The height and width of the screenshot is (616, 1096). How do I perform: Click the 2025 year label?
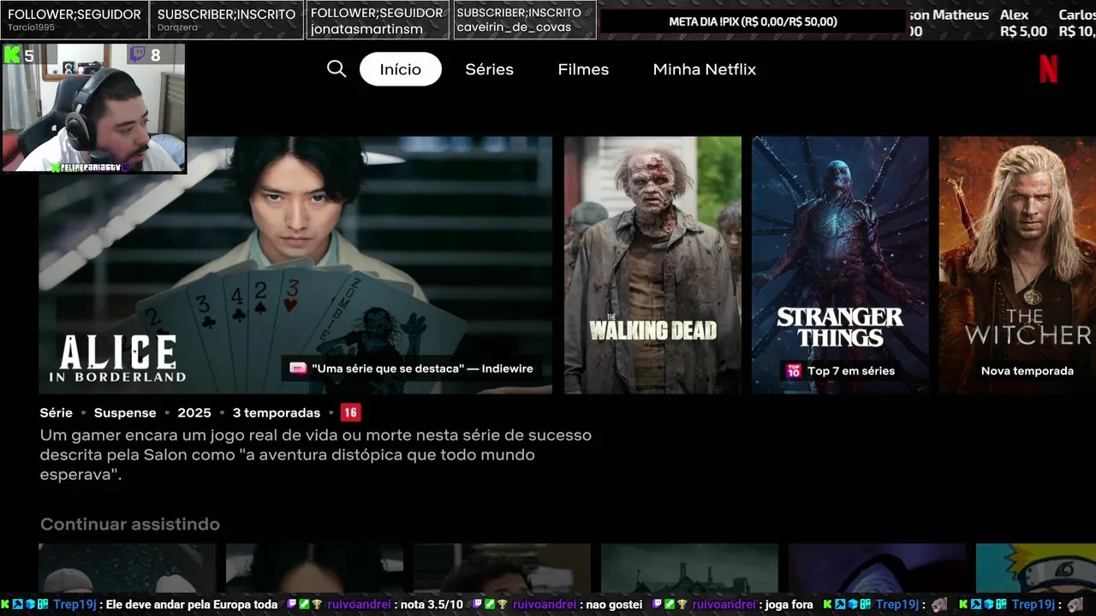pyautogui.click(x=194, y=413)
